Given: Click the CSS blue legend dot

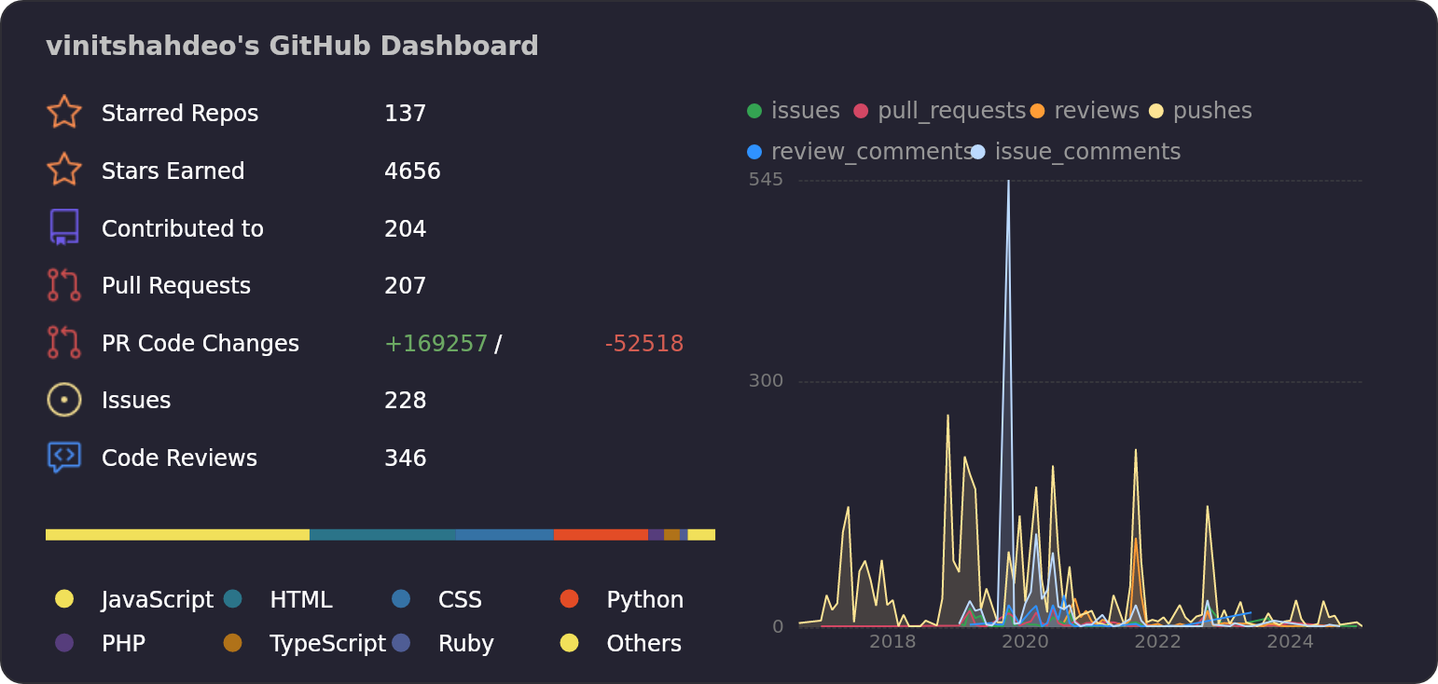Looking at the screenshot, I should pos(401,599).
